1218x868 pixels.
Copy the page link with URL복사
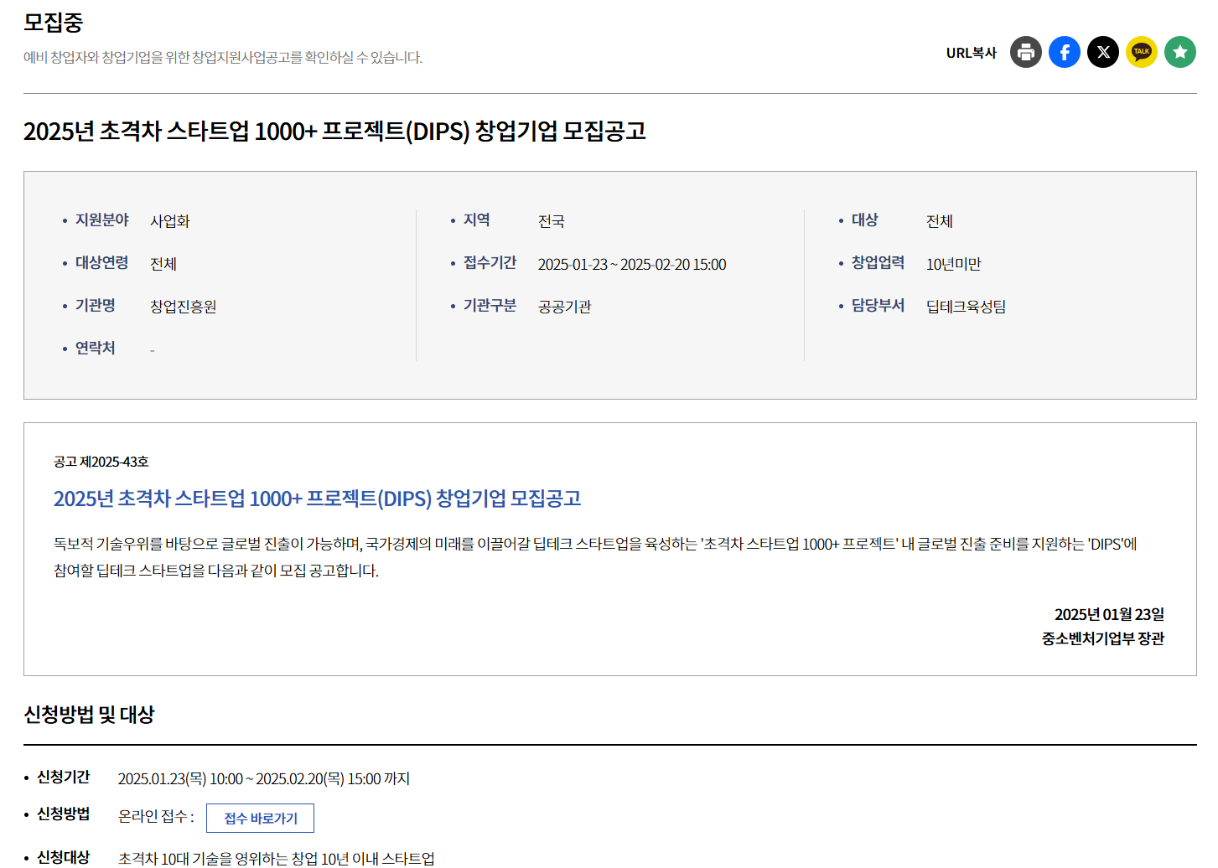972,53
